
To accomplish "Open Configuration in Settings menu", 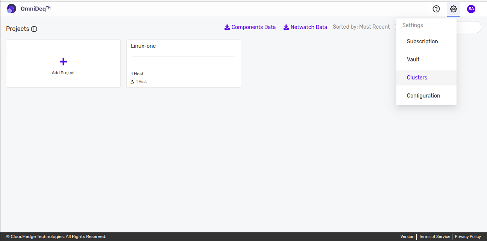I will coord(426,96).
